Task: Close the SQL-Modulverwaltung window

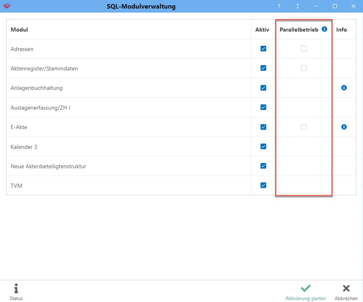Action: pos(353,6)
